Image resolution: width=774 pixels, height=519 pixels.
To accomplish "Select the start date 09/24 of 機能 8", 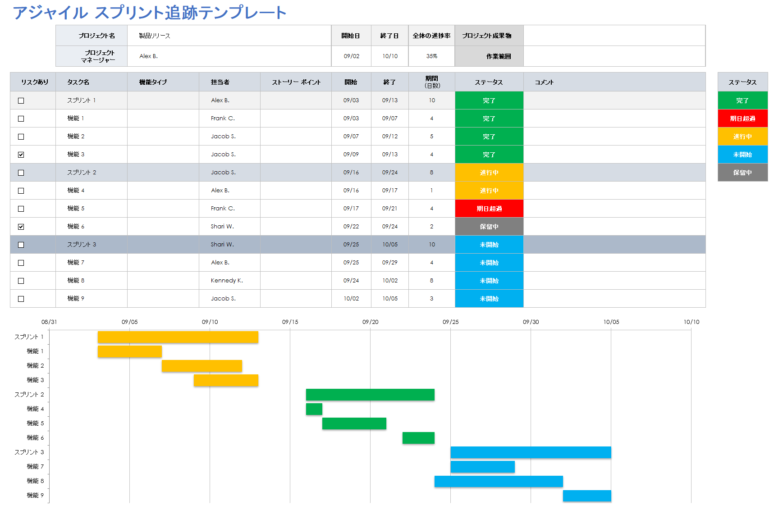I will [351, 281].
